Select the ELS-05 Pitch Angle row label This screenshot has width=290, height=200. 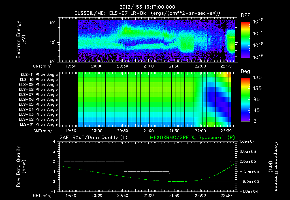(38, 105)
